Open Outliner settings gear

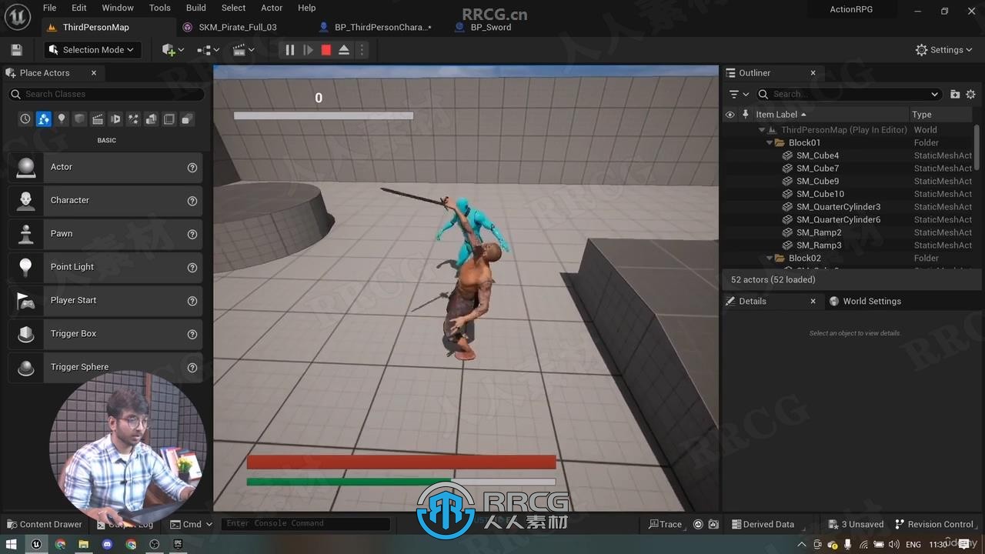(970, 95)
